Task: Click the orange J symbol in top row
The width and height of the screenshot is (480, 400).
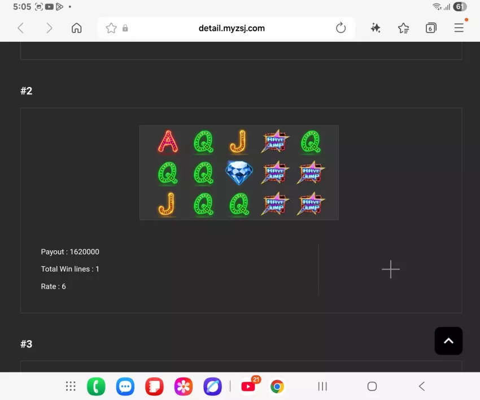Action: coord(238,141)
